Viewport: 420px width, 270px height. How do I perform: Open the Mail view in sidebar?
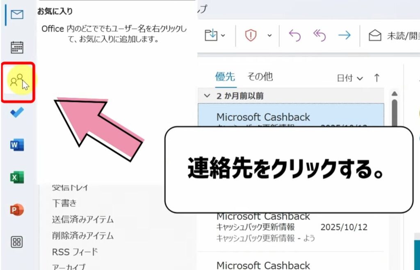(17, 15)
